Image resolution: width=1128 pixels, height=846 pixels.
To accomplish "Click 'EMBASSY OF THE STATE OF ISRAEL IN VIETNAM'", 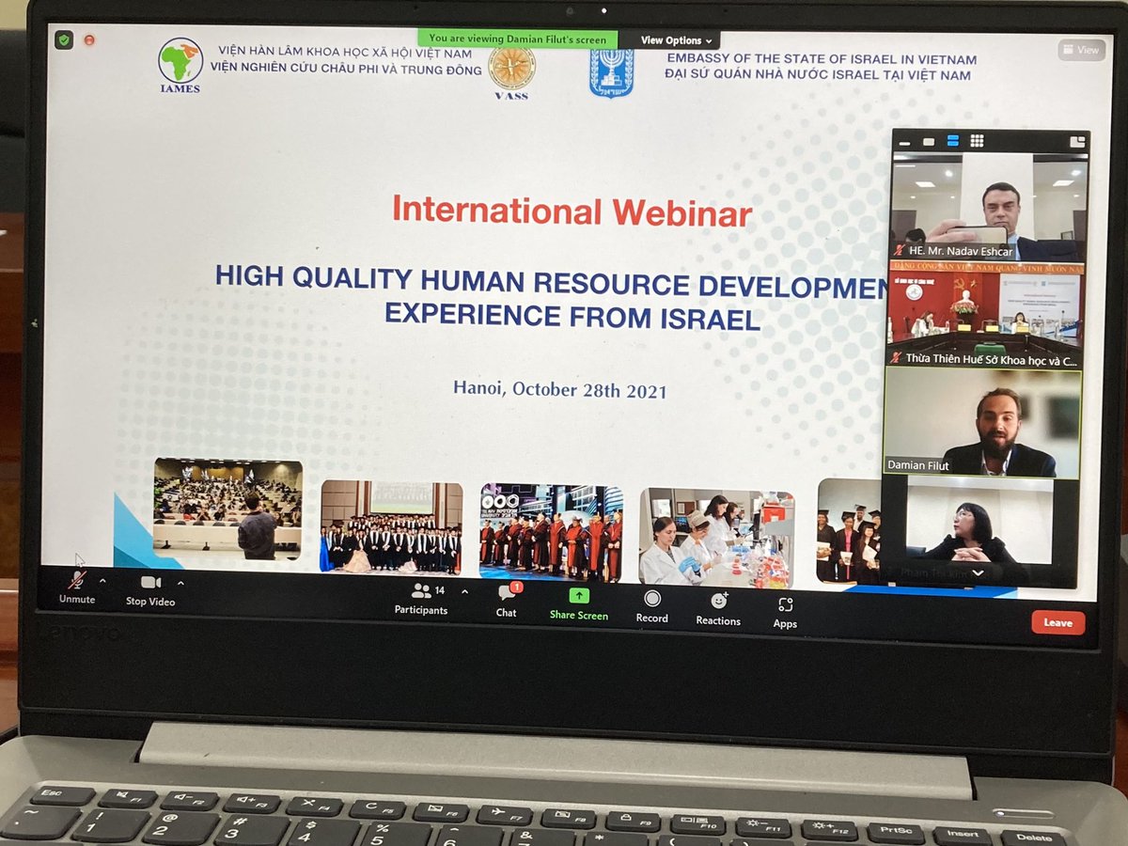I will tap(822, 60).
